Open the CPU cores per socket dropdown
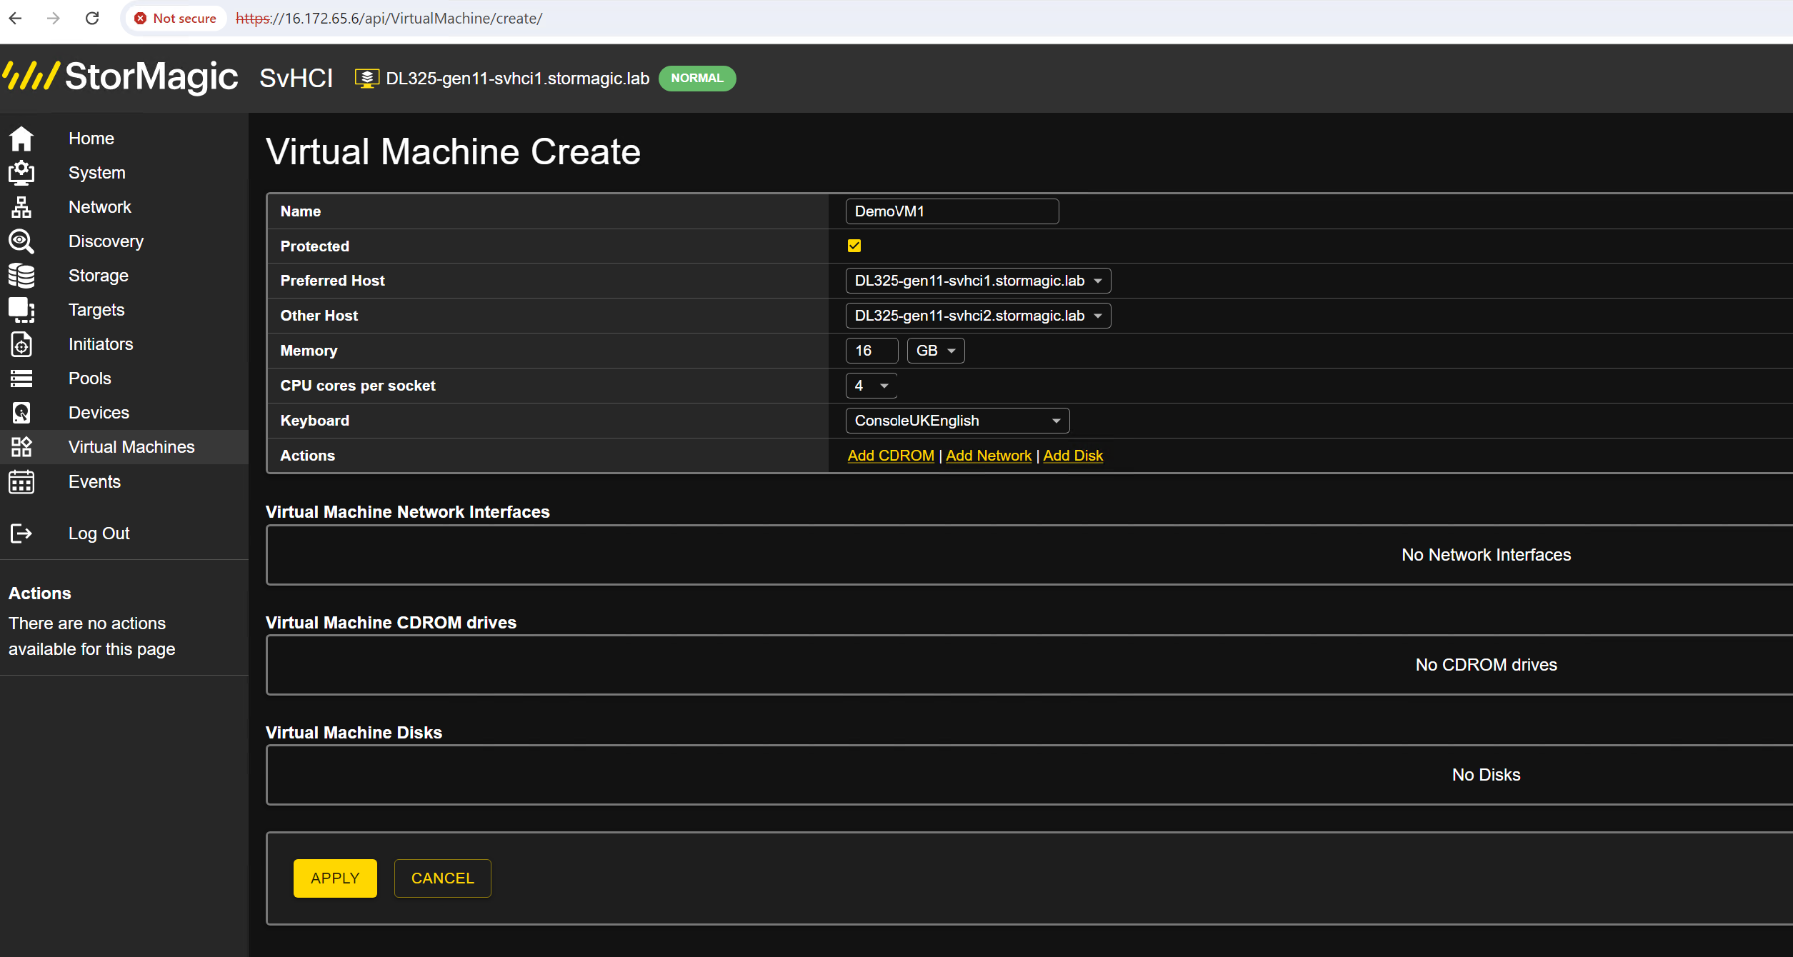 pyautogui.click(x=871, y=386)
